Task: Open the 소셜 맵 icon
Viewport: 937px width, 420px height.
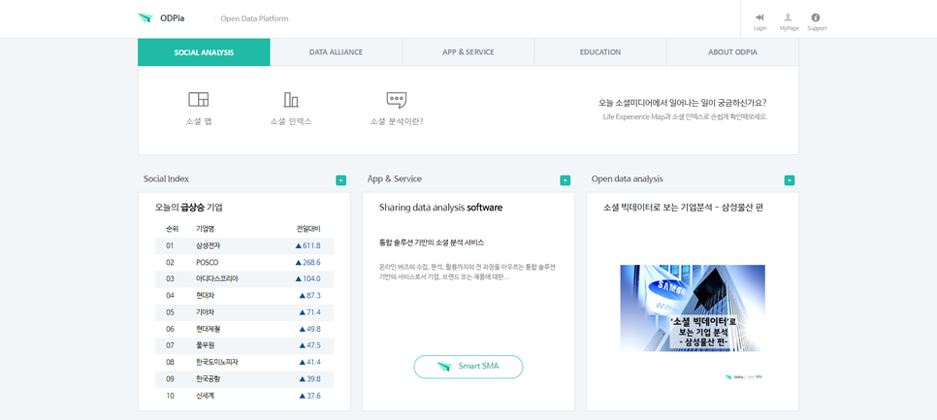Action: (199, 99)
